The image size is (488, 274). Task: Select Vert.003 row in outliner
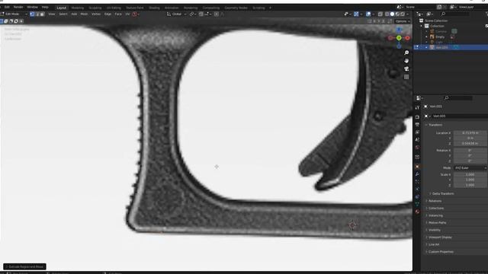click(x=451, y=47)
